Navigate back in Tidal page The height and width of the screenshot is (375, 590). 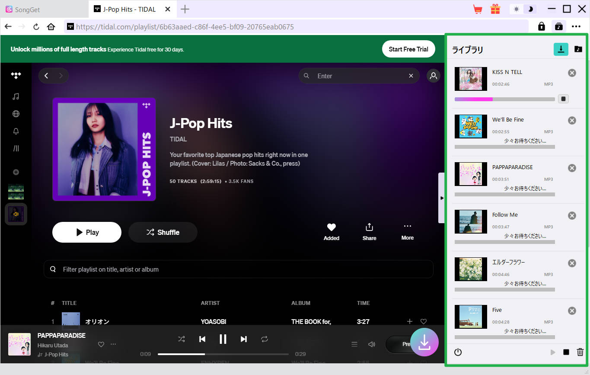coord(46,76)
